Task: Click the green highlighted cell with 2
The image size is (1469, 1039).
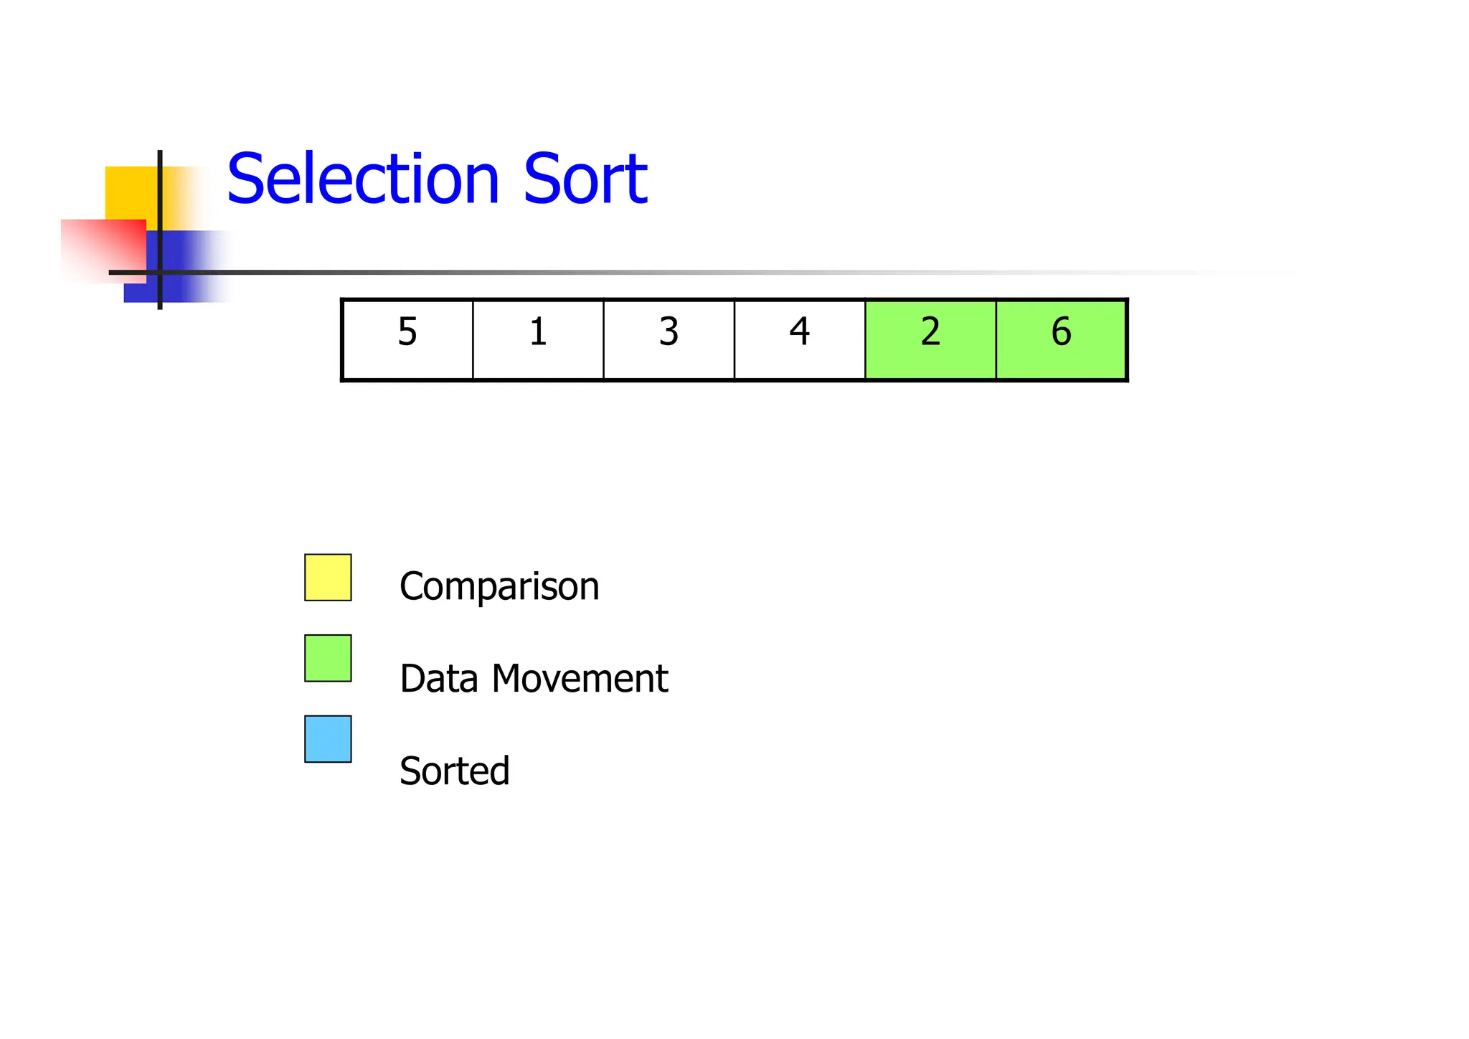Action: [x=930, y=339]
